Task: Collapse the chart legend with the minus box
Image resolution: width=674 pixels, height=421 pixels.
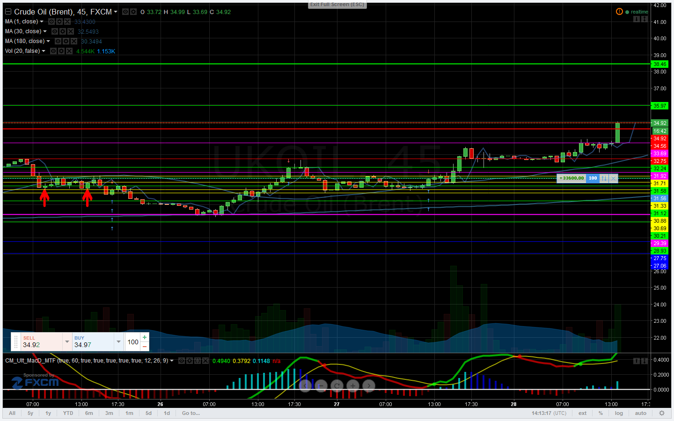Action: 8,12
